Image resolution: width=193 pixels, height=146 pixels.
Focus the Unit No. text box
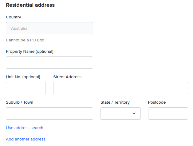point(26,88)
